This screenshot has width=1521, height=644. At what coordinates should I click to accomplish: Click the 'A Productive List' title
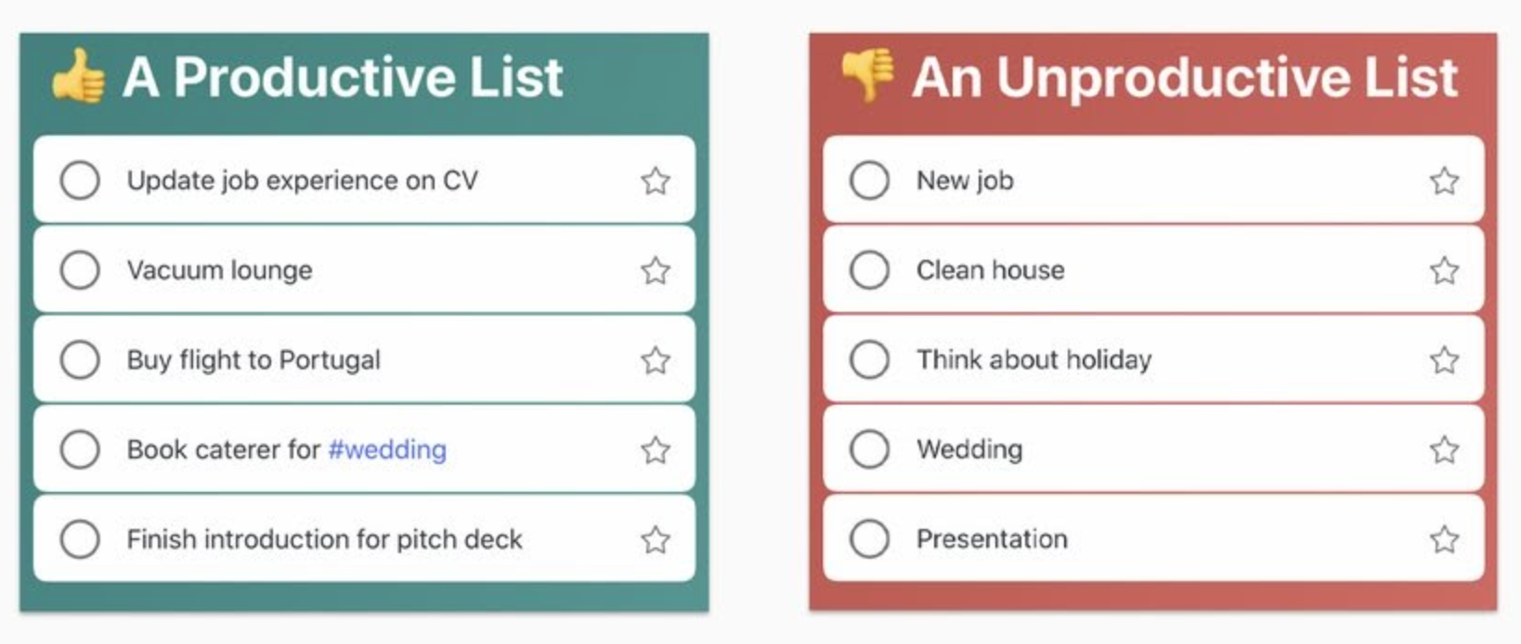tap(343, 77)
